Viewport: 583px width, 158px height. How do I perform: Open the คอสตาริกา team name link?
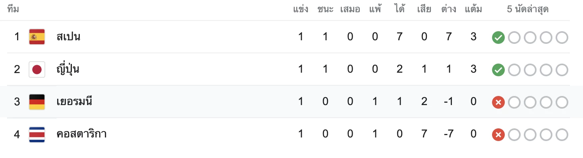[81, 134]
